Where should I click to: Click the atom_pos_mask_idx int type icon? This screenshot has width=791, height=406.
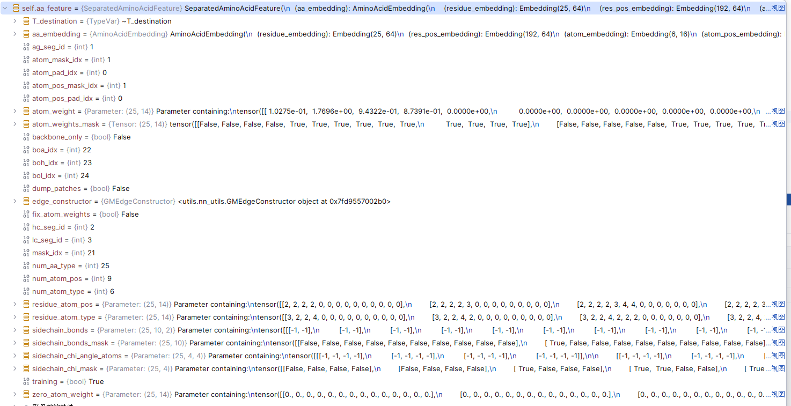pyautogui.click(x=26, y=85)
